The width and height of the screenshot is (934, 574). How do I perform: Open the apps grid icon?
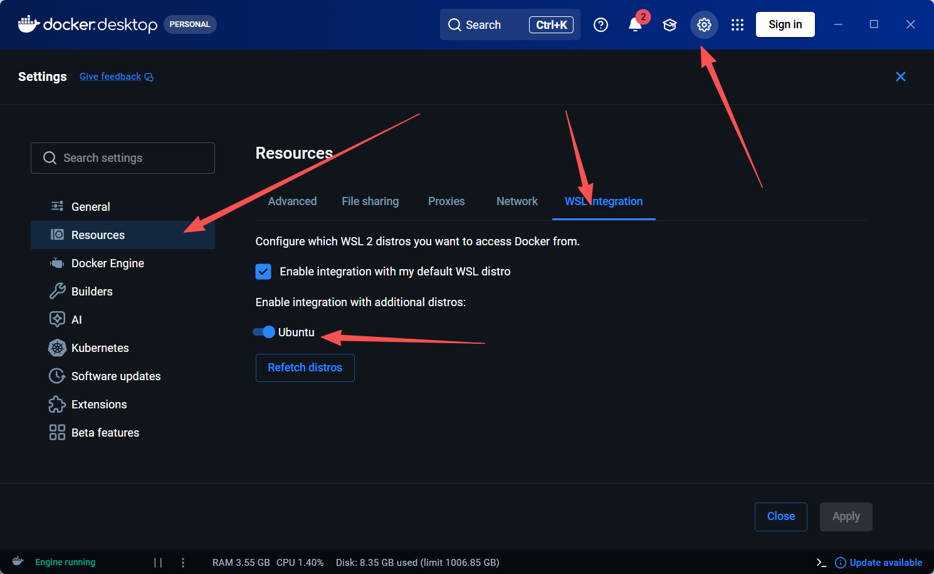pos(737,24)
